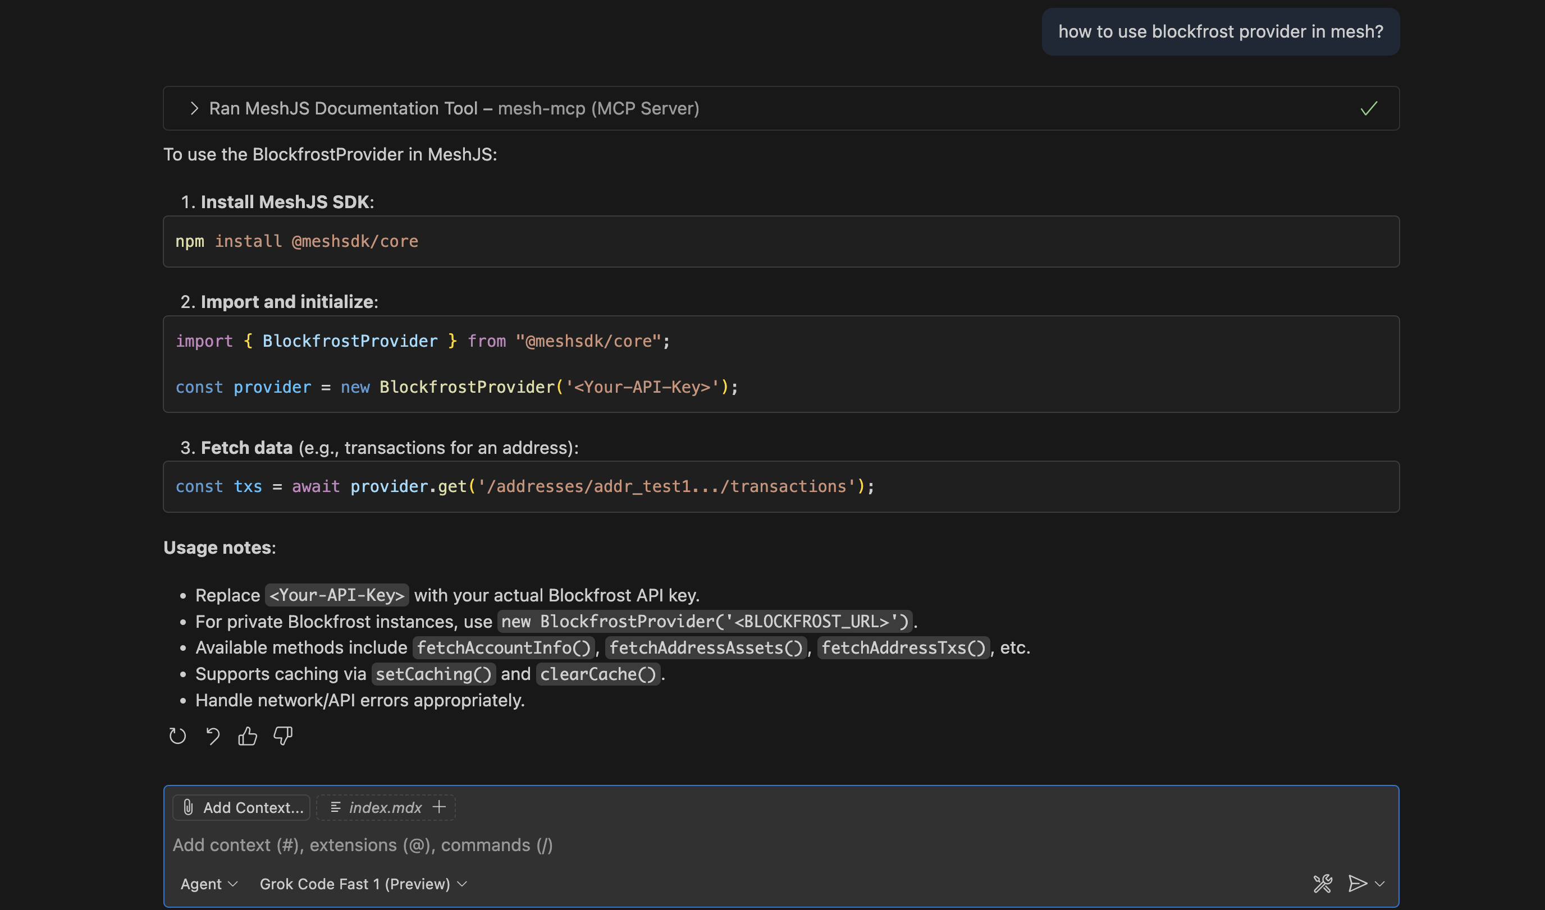Click the user message bubble about blockfrost
The image size is (1545, 910).
[x=1220, y=31]
